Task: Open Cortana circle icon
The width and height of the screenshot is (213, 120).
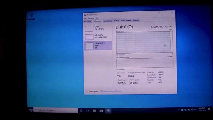Action: coord(81,111)
